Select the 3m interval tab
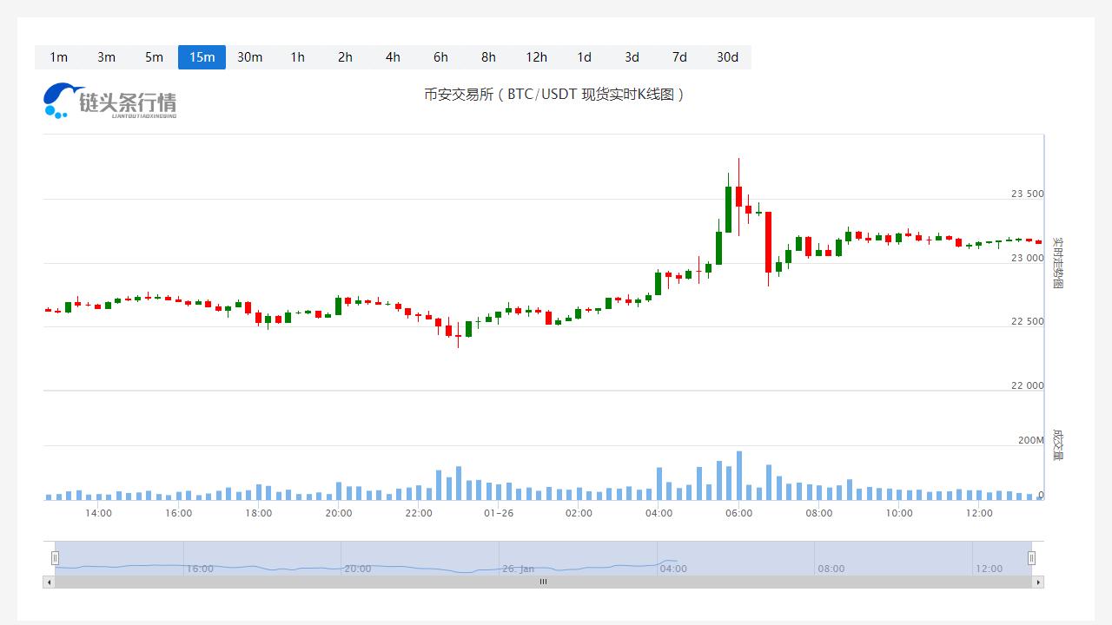Screen dimensions: 1112x625 click(106, 57)
